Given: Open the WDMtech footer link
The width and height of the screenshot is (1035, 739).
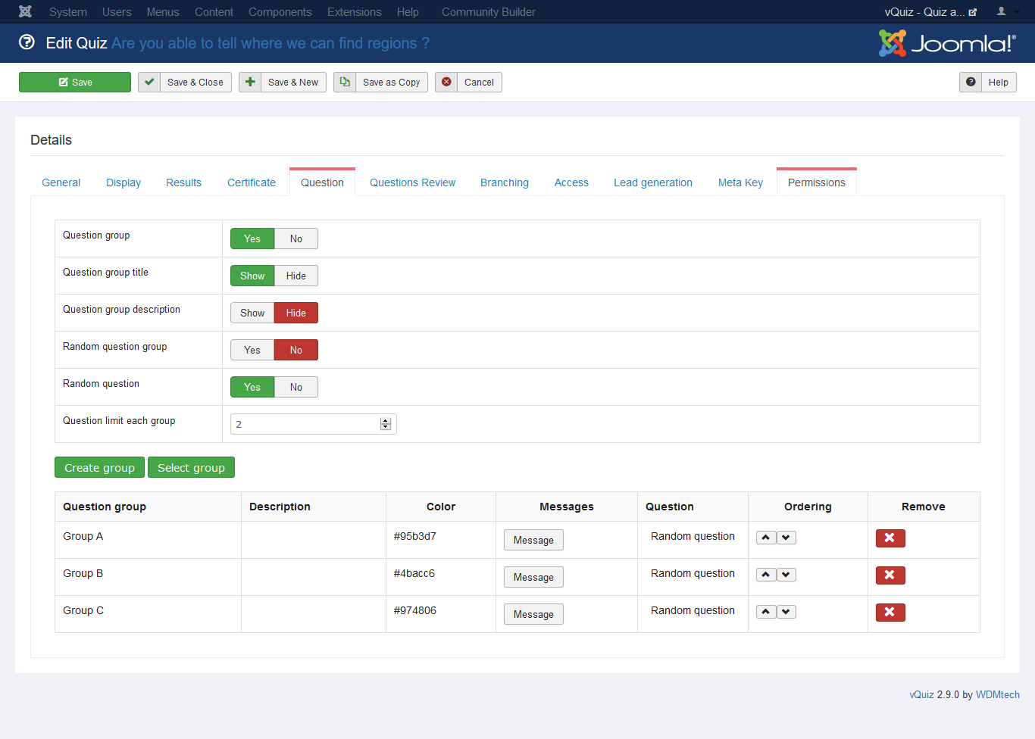Looking at the screenshot, I should coord(997,695).
